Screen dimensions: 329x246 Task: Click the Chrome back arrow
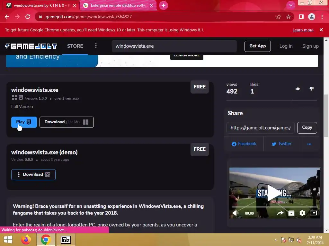tap(7, 17)
